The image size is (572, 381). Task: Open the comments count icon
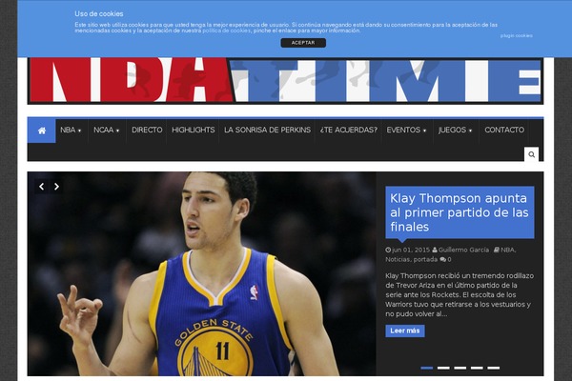coord(445,259)
